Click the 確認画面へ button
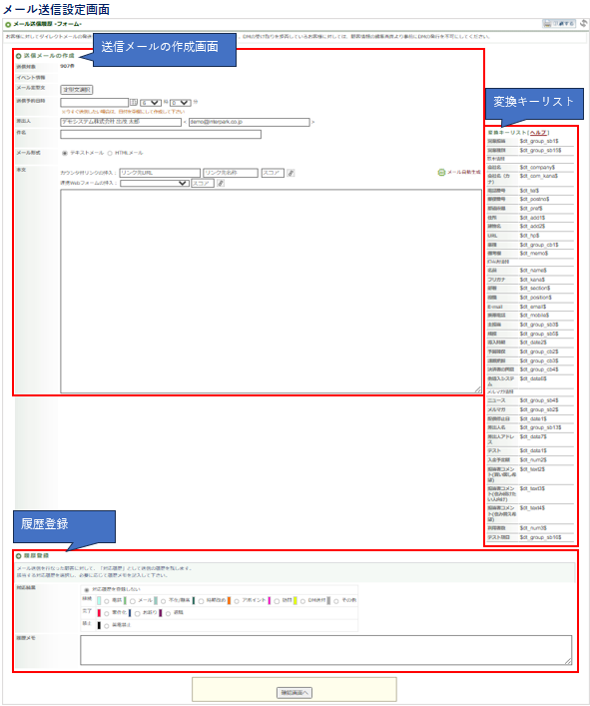 coord(294,692)
